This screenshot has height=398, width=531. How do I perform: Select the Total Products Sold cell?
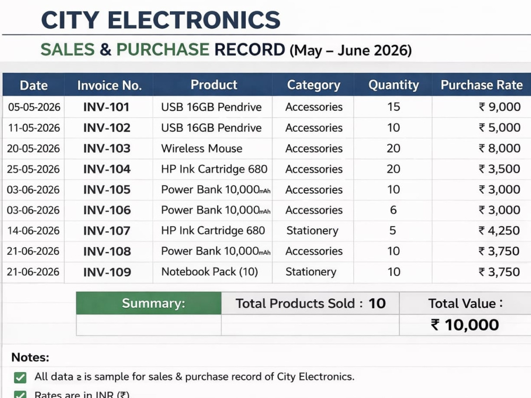[x=310, y=303]
